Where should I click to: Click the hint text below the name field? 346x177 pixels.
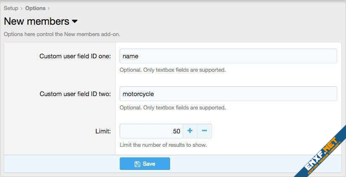point(173,70)
